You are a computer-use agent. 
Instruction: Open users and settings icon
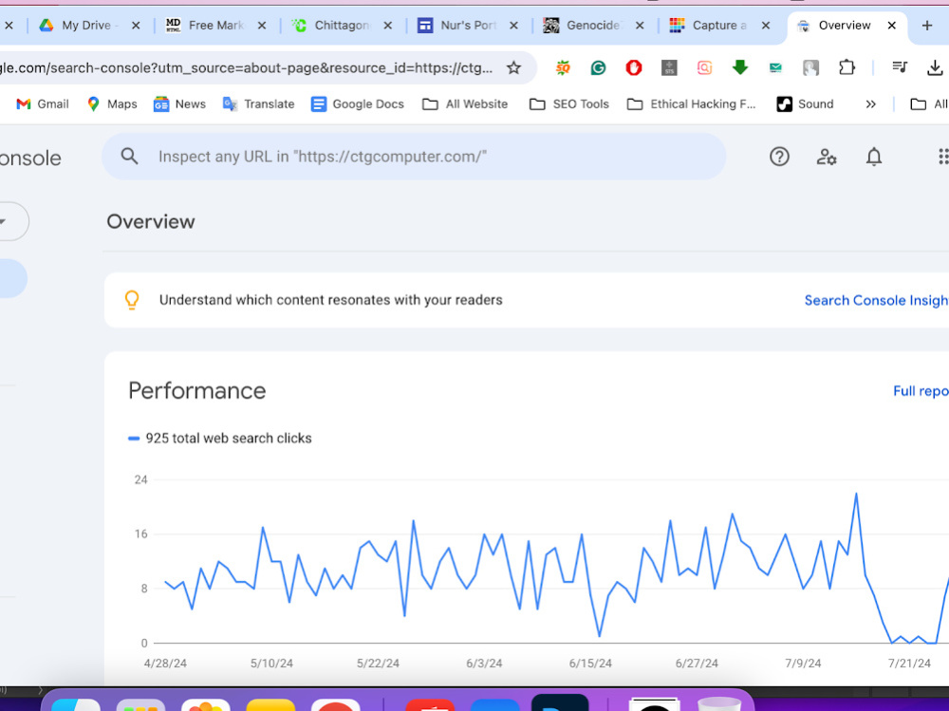coord(827,157)
